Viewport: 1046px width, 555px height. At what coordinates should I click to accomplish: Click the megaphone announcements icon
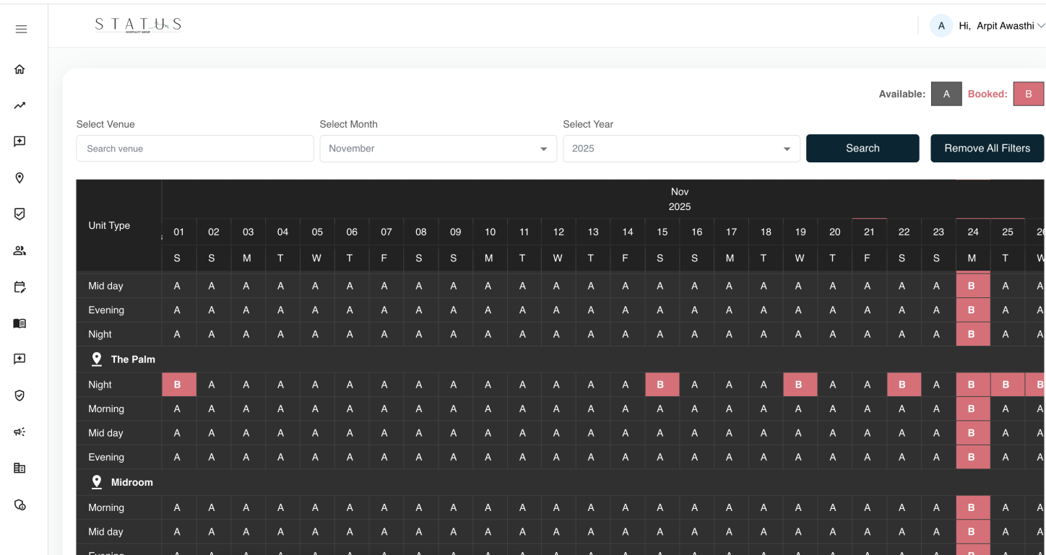21,432
